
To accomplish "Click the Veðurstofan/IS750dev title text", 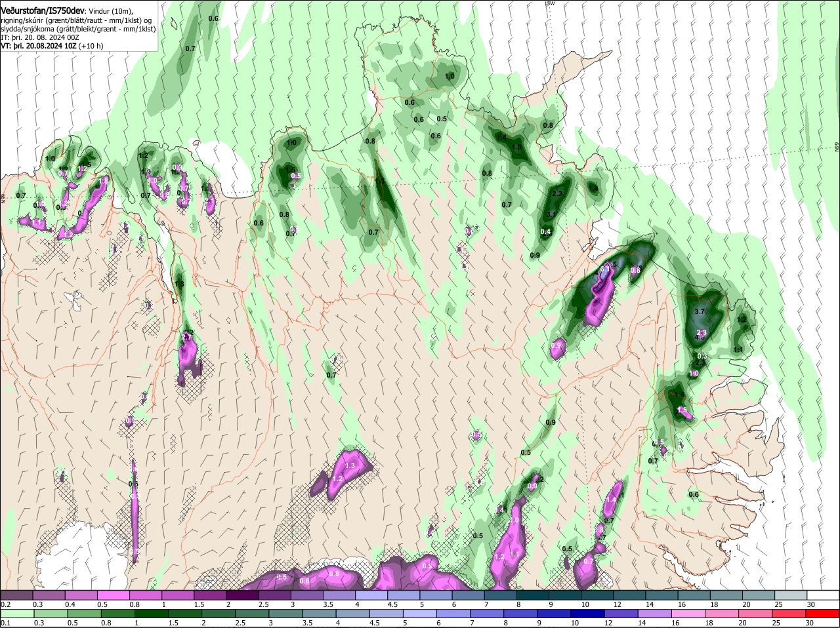I will click(x=43, y=10).
